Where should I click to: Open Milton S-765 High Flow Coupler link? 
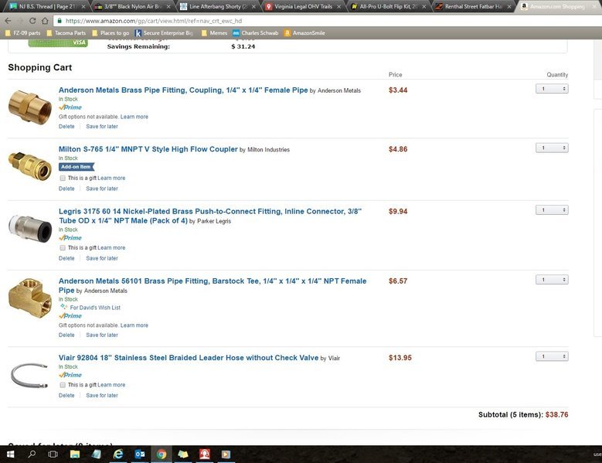(148, 149)
